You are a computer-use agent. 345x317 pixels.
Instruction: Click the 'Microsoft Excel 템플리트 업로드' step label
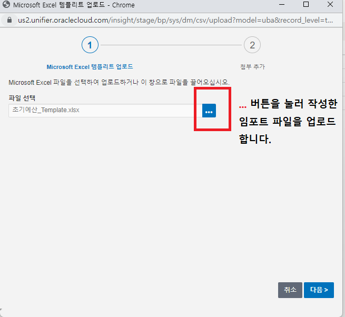[90, 67]
